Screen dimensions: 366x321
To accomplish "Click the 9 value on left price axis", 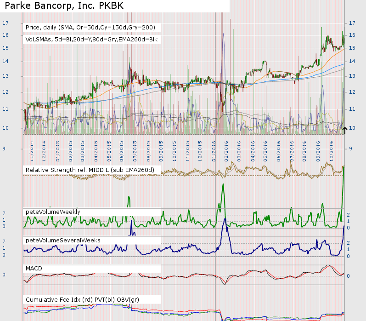I will (4, 149).
